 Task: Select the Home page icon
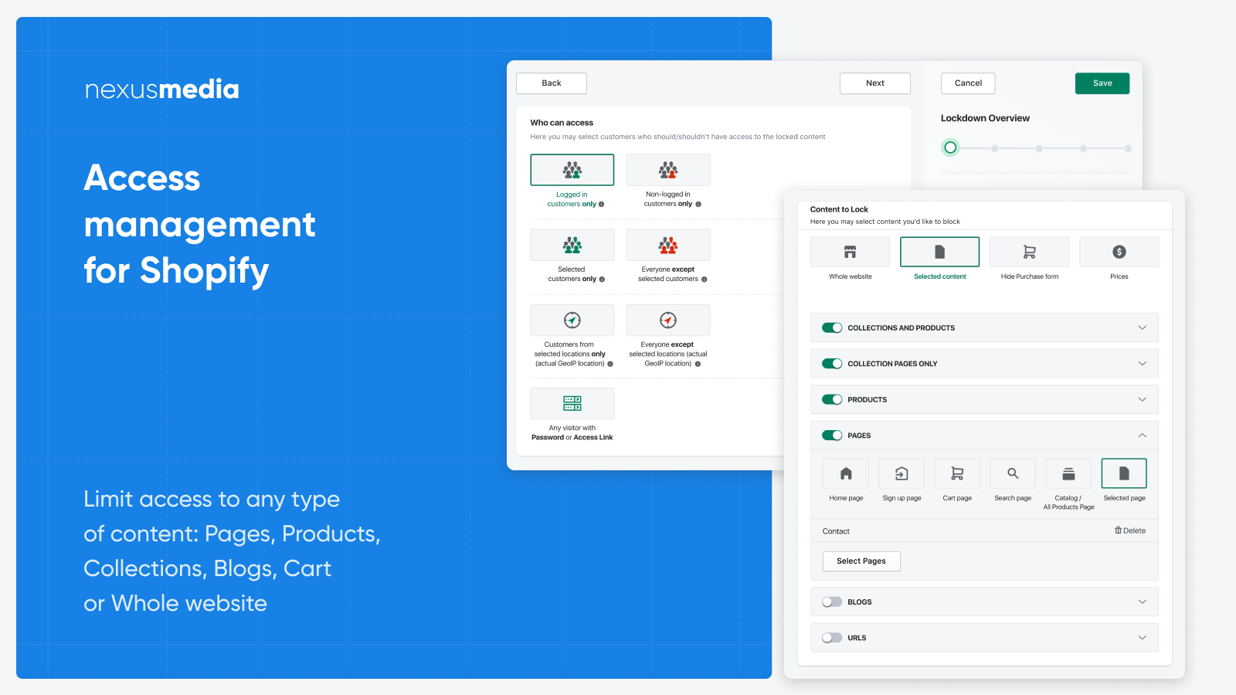coord(846,473)
